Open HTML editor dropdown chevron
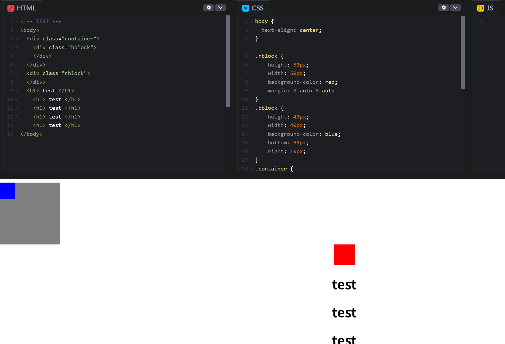 [x=220, y=8]
